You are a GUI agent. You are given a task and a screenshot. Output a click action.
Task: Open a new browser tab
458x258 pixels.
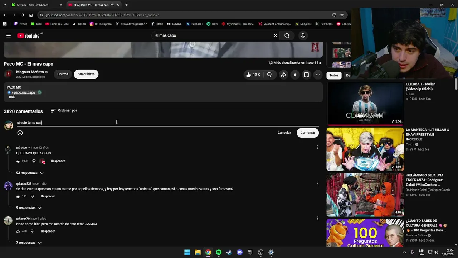126,5
